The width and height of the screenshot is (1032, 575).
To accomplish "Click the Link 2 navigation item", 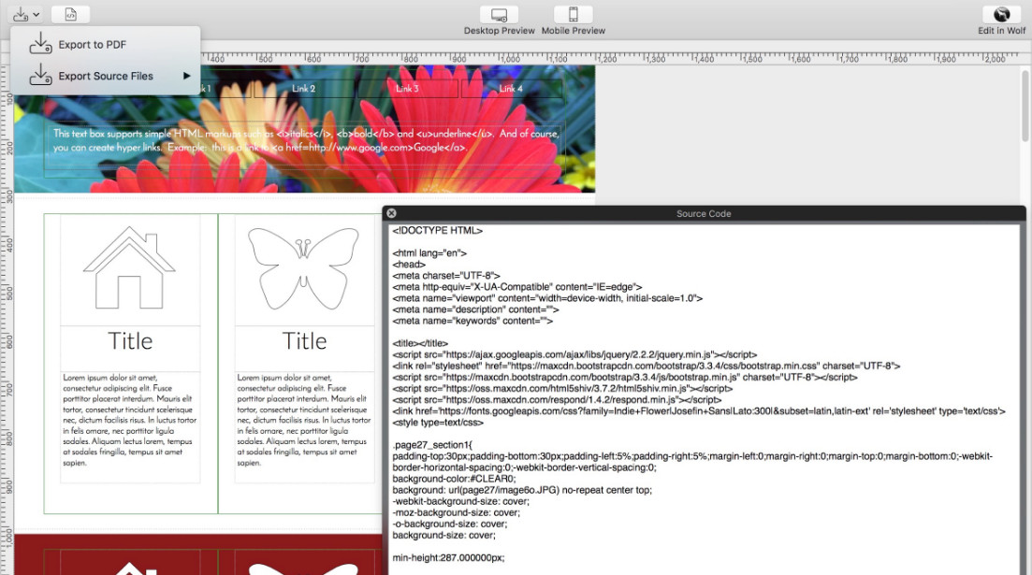I will [303, 88].
